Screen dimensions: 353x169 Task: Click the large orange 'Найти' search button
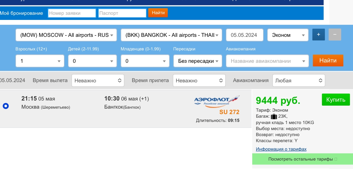[328, 60]
